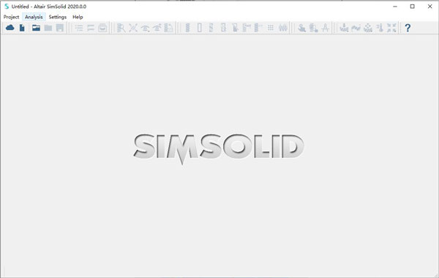Close the SimSolid window

coord(429,7)
